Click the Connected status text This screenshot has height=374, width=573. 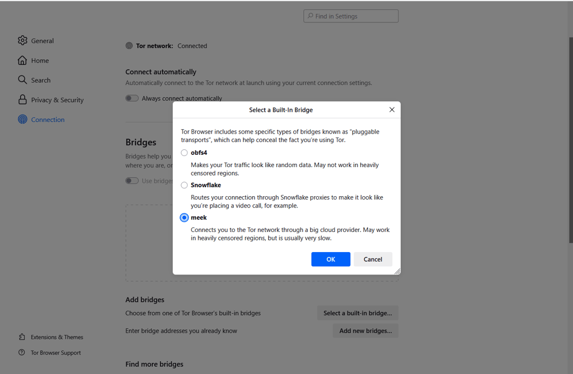(x=192, y=46)
